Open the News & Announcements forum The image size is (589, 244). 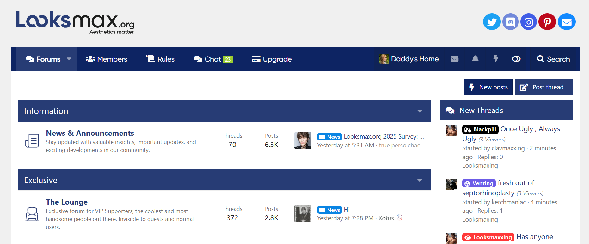tap(90, 133)
